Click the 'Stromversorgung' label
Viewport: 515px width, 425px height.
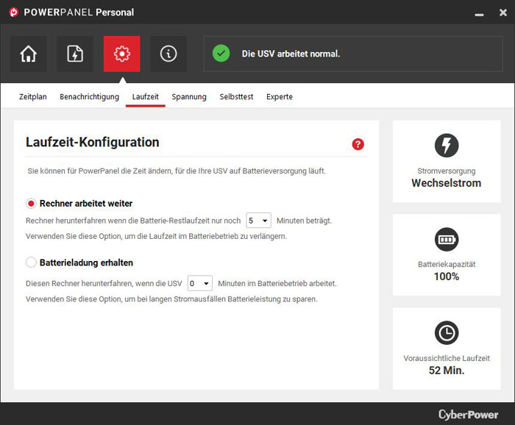447,171
